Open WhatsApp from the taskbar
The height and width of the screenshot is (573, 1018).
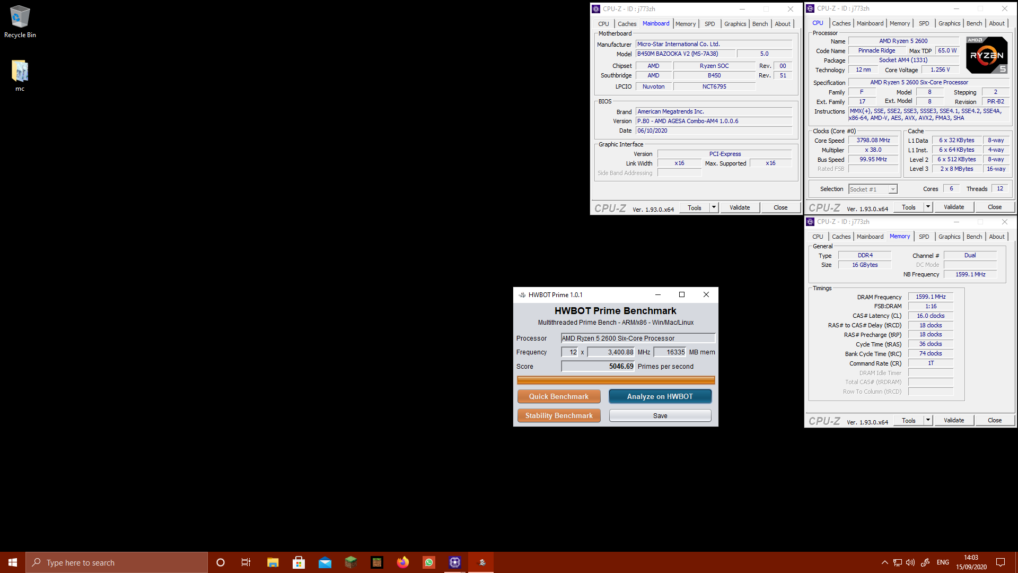[x=428, y=562]
